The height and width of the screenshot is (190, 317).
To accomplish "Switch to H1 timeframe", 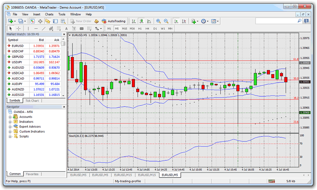I will click(x=140, y=29).
